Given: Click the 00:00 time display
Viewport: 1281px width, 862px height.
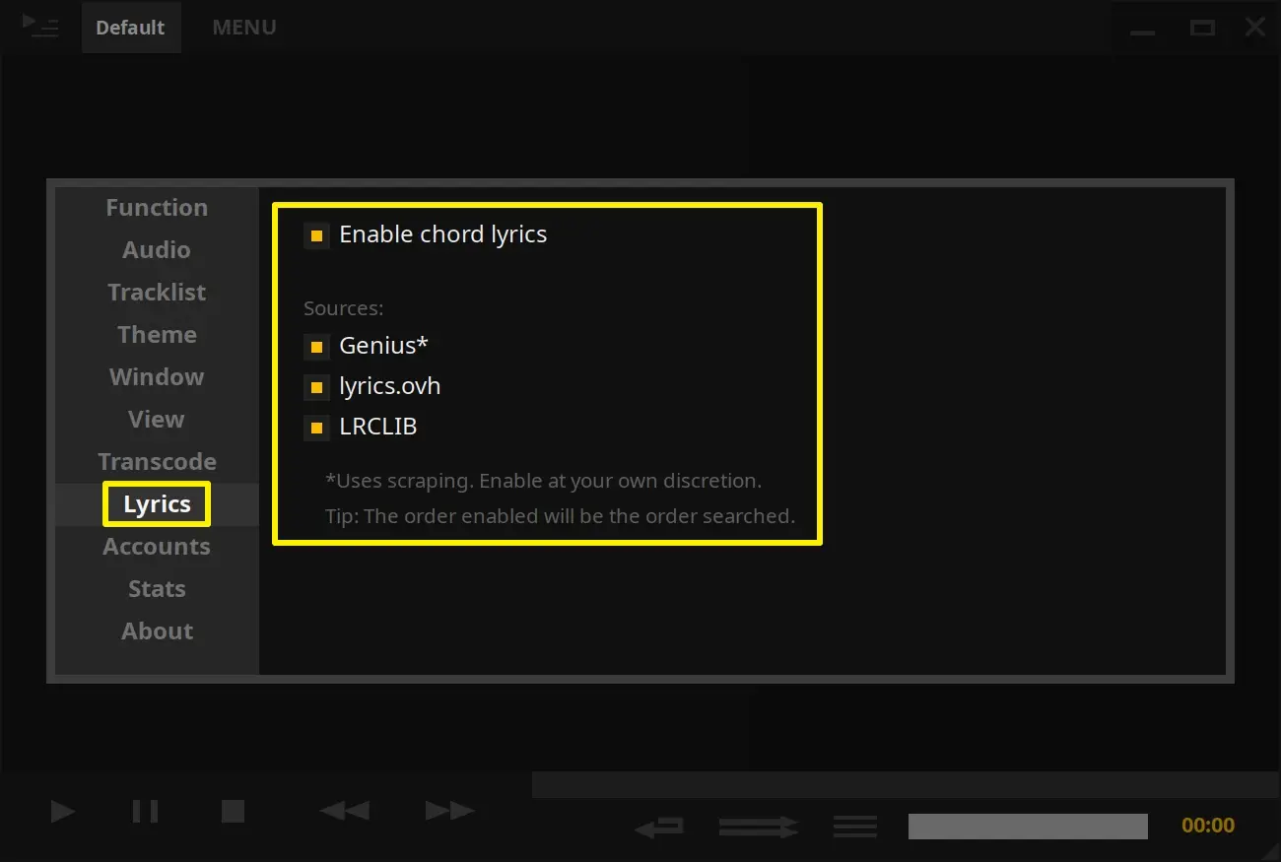Looking at the screenshot, I should (x=1208, y=826).
